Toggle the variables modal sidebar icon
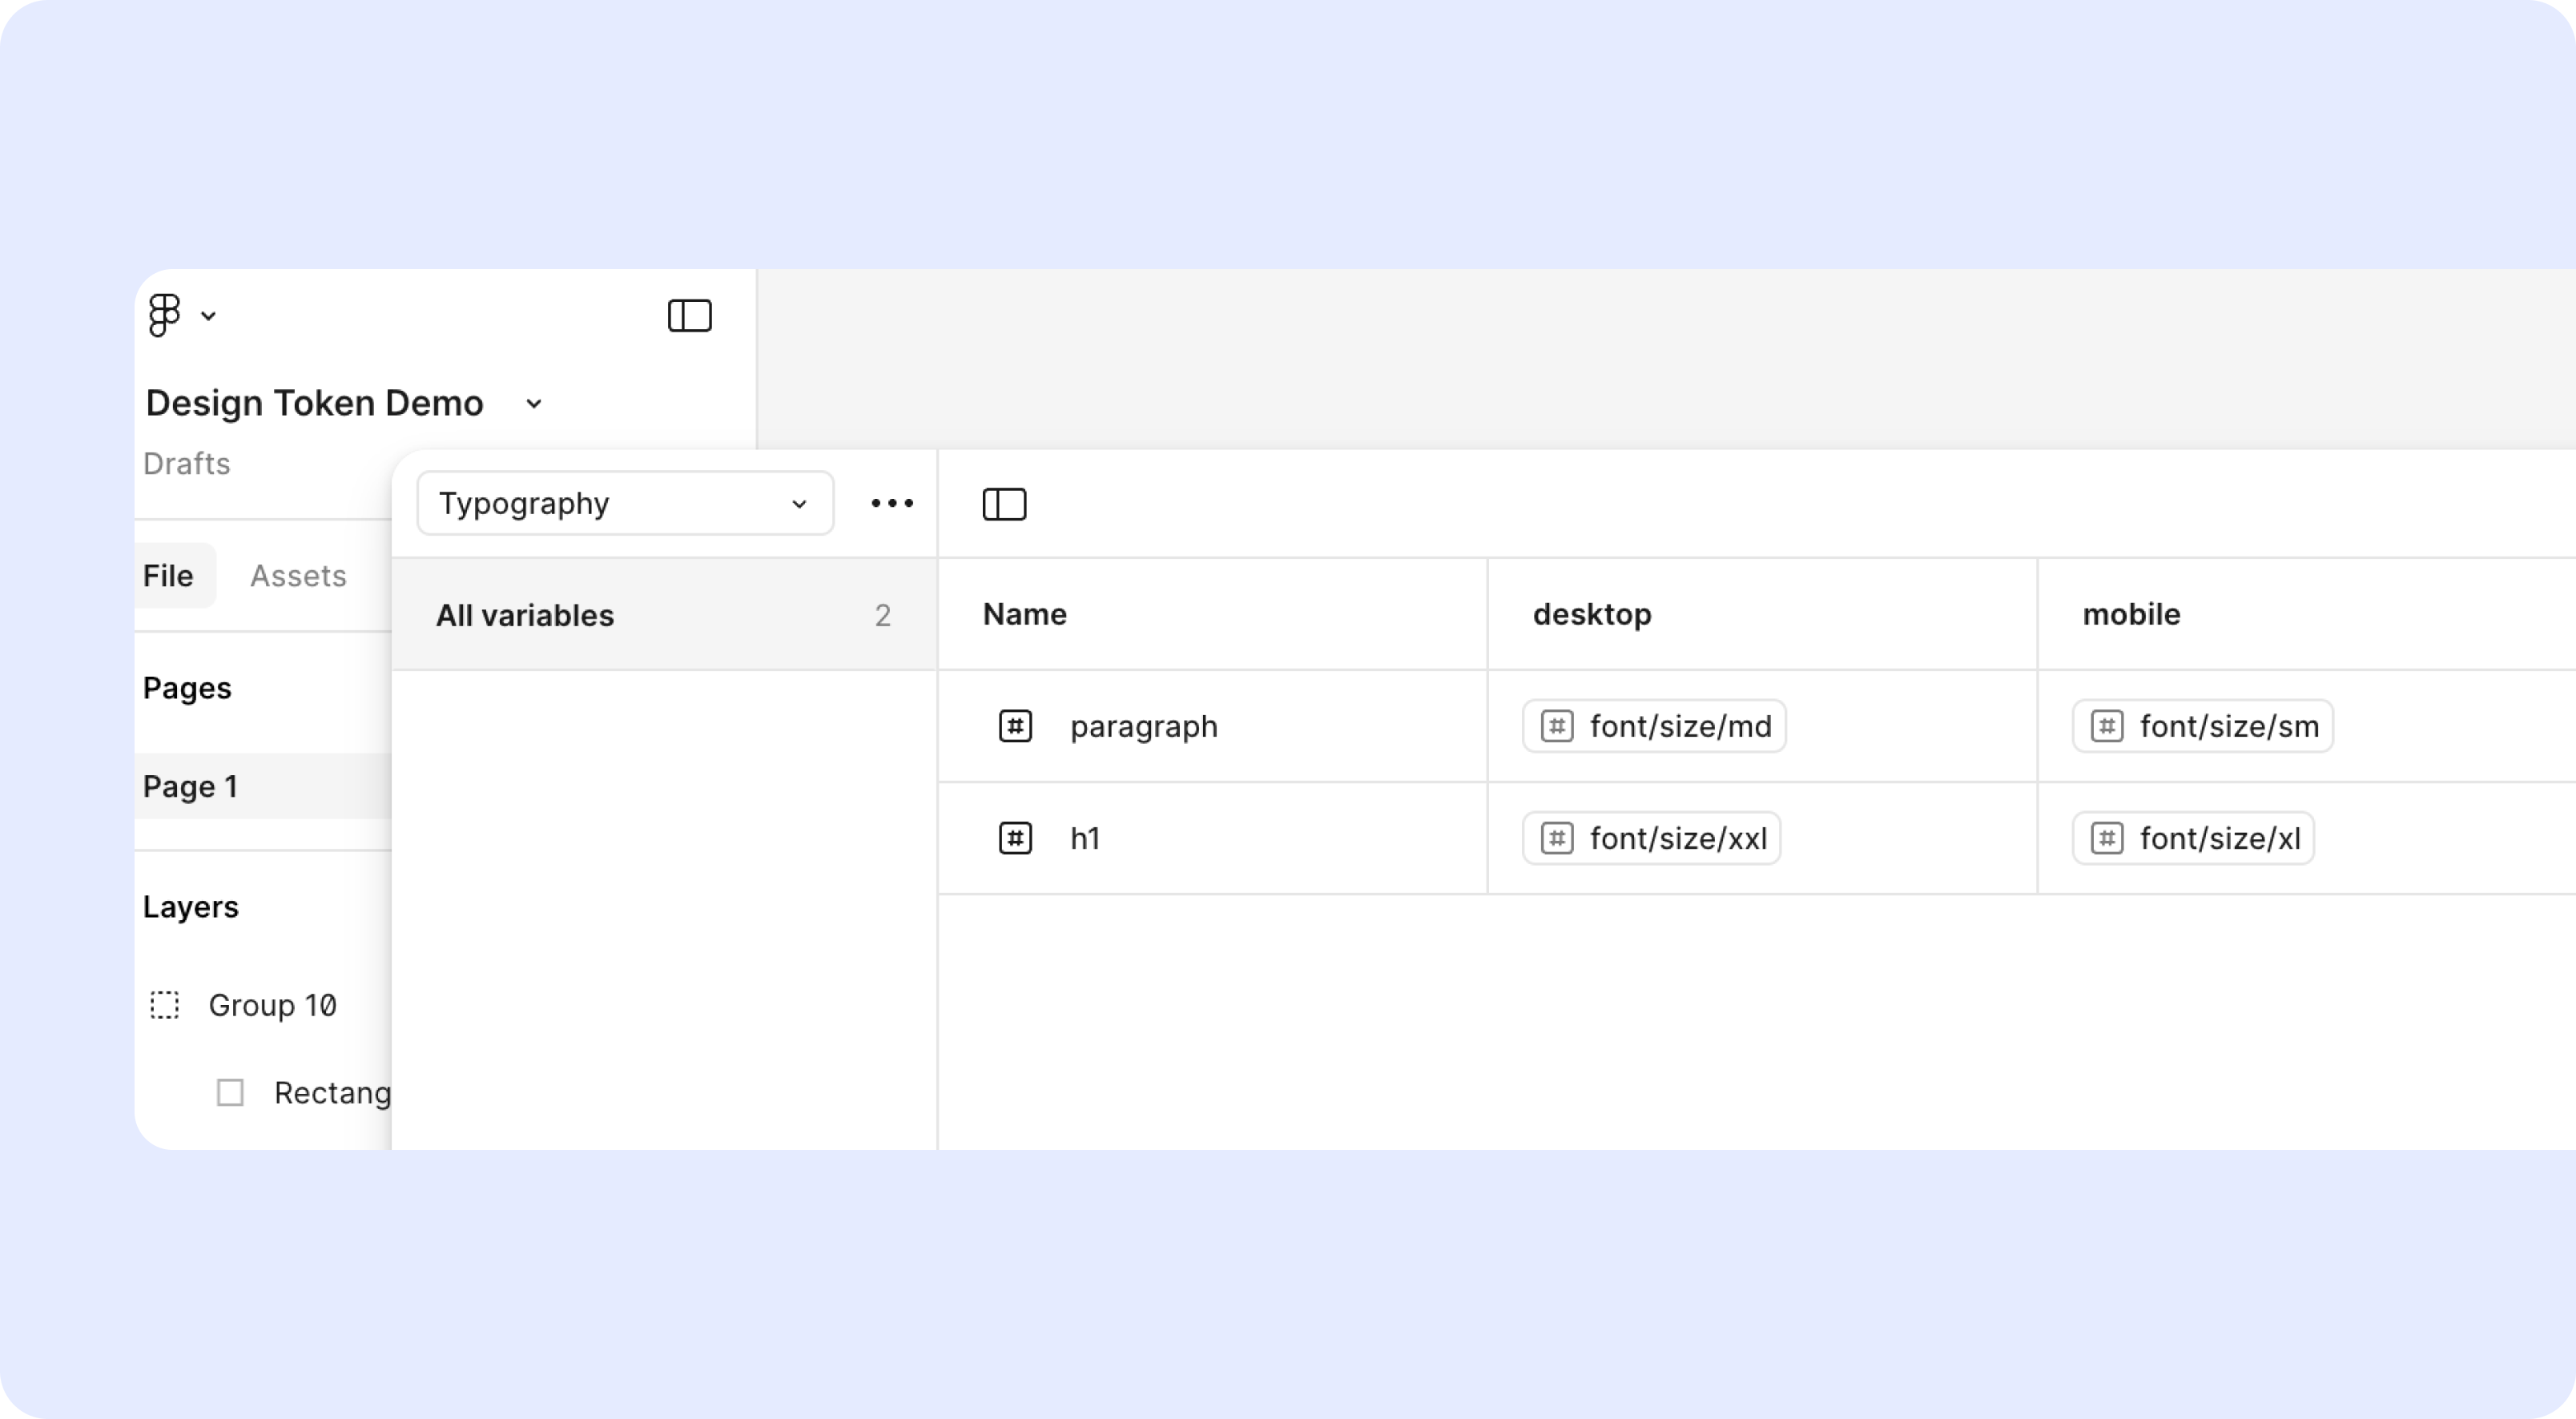 click(1004, 504)
